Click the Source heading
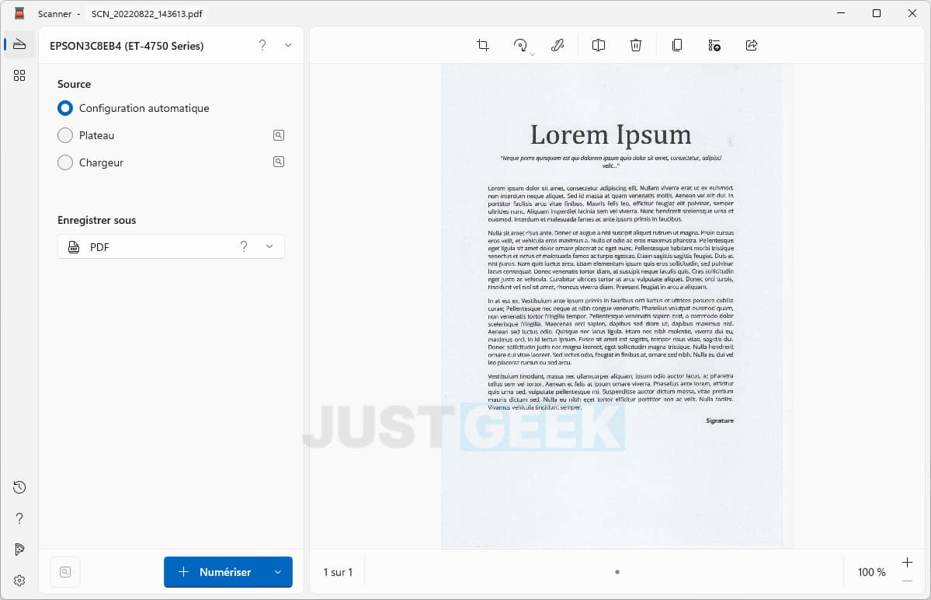Screen dimensions: 931x600 [75, 84]
